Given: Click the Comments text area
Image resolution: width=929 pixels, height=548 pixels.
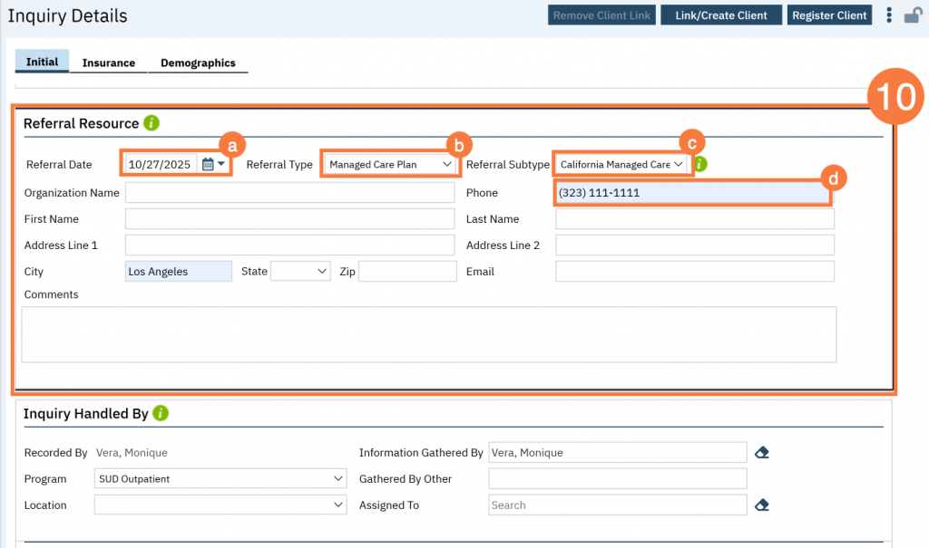Looking at the screenshot, I should [x=428, y=334].
